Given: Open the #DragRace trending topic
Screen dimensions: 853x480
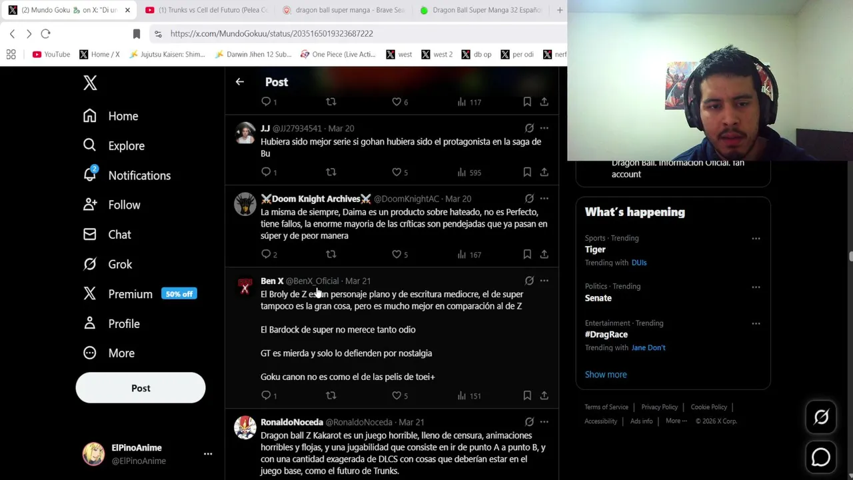Looking at the screenshot, I should point(606,335).
